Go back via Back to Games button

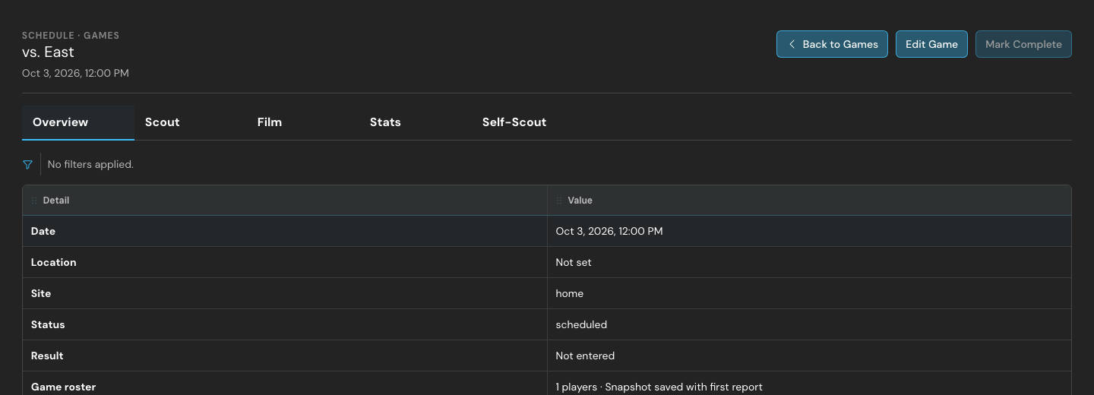832,44
